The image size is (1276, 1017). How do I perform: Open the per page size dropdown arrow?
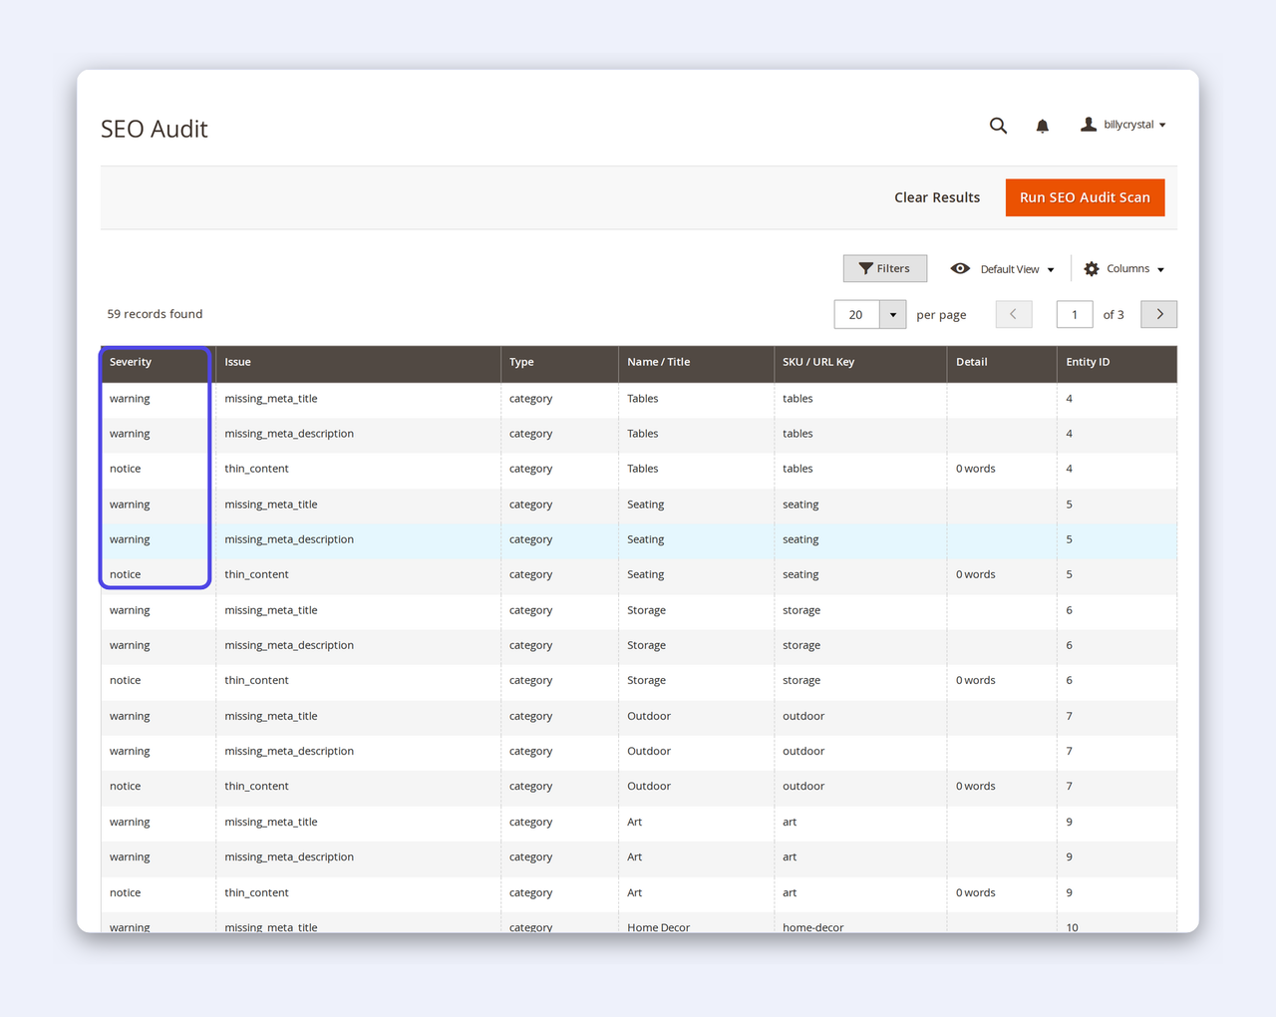pyautogui.click(x=893, y=315)
